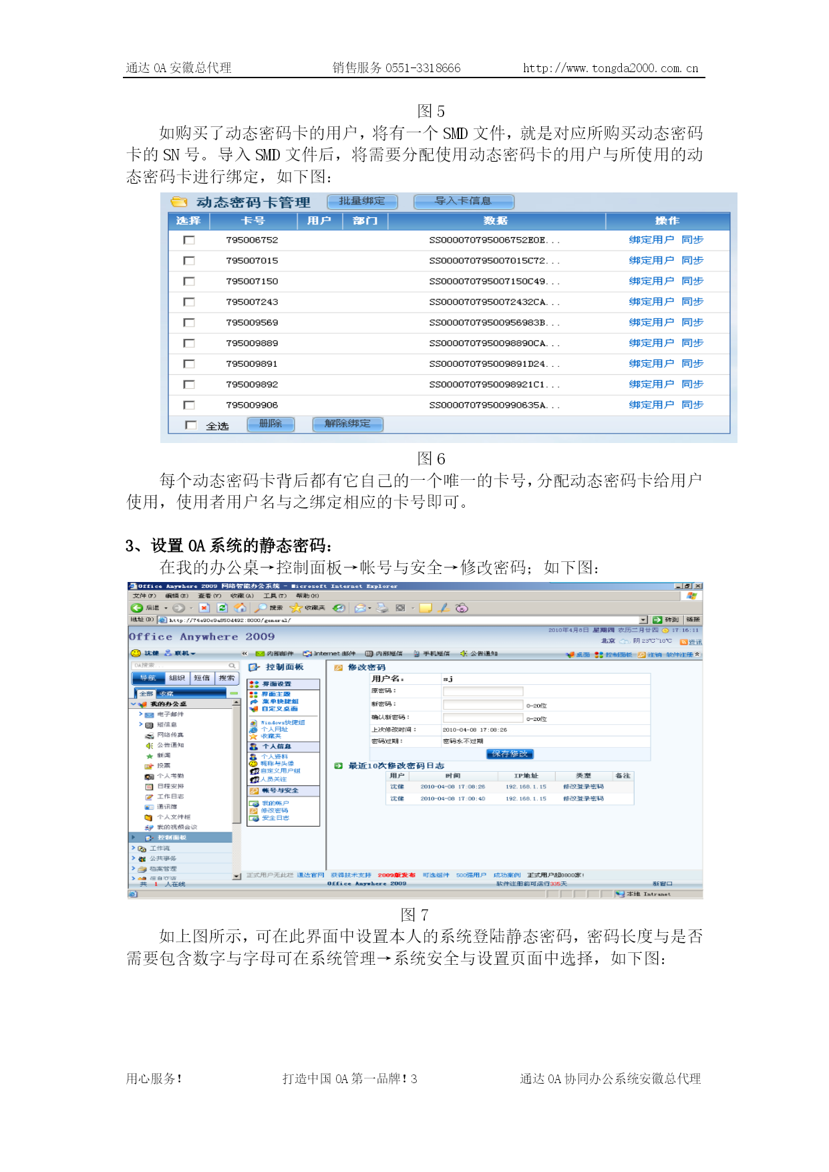Expand the 工作流 menu section
The height and width of the screenshot is (1172, 829).
[134, 848]
